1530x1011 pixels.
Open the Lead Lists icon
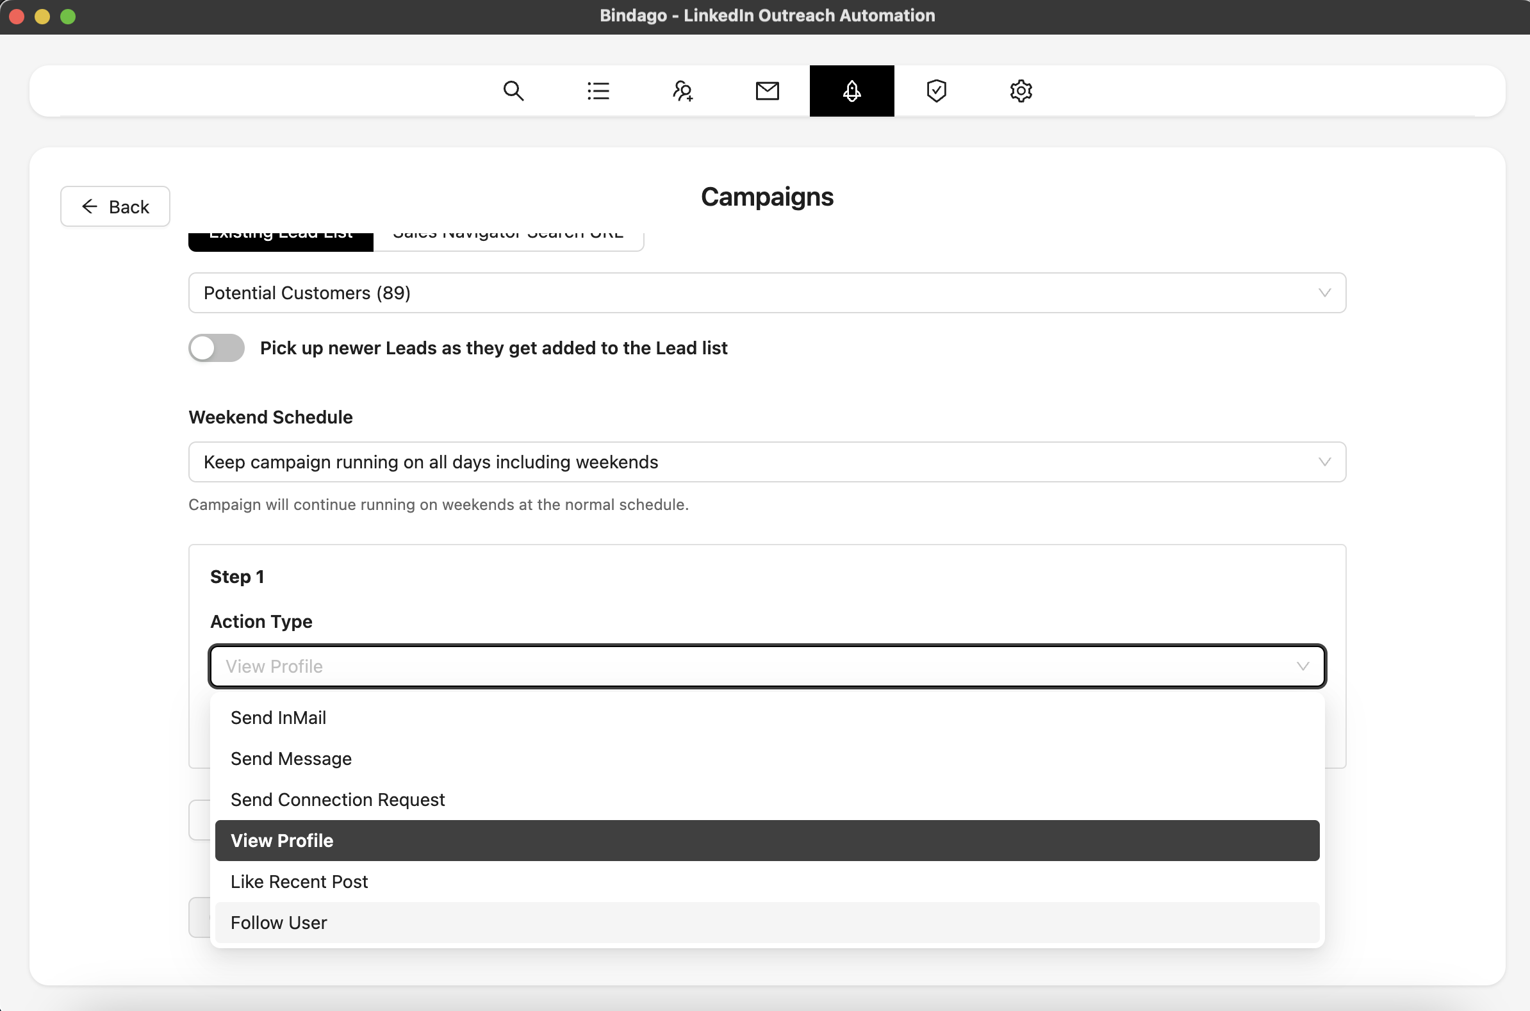click(x=598, y=91)
